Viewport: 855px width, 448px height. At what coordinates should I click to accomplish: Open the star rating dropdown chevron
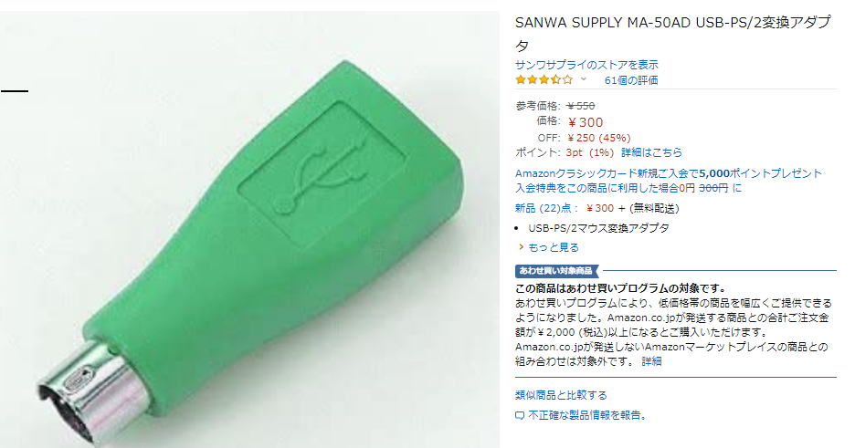[584, 79]
